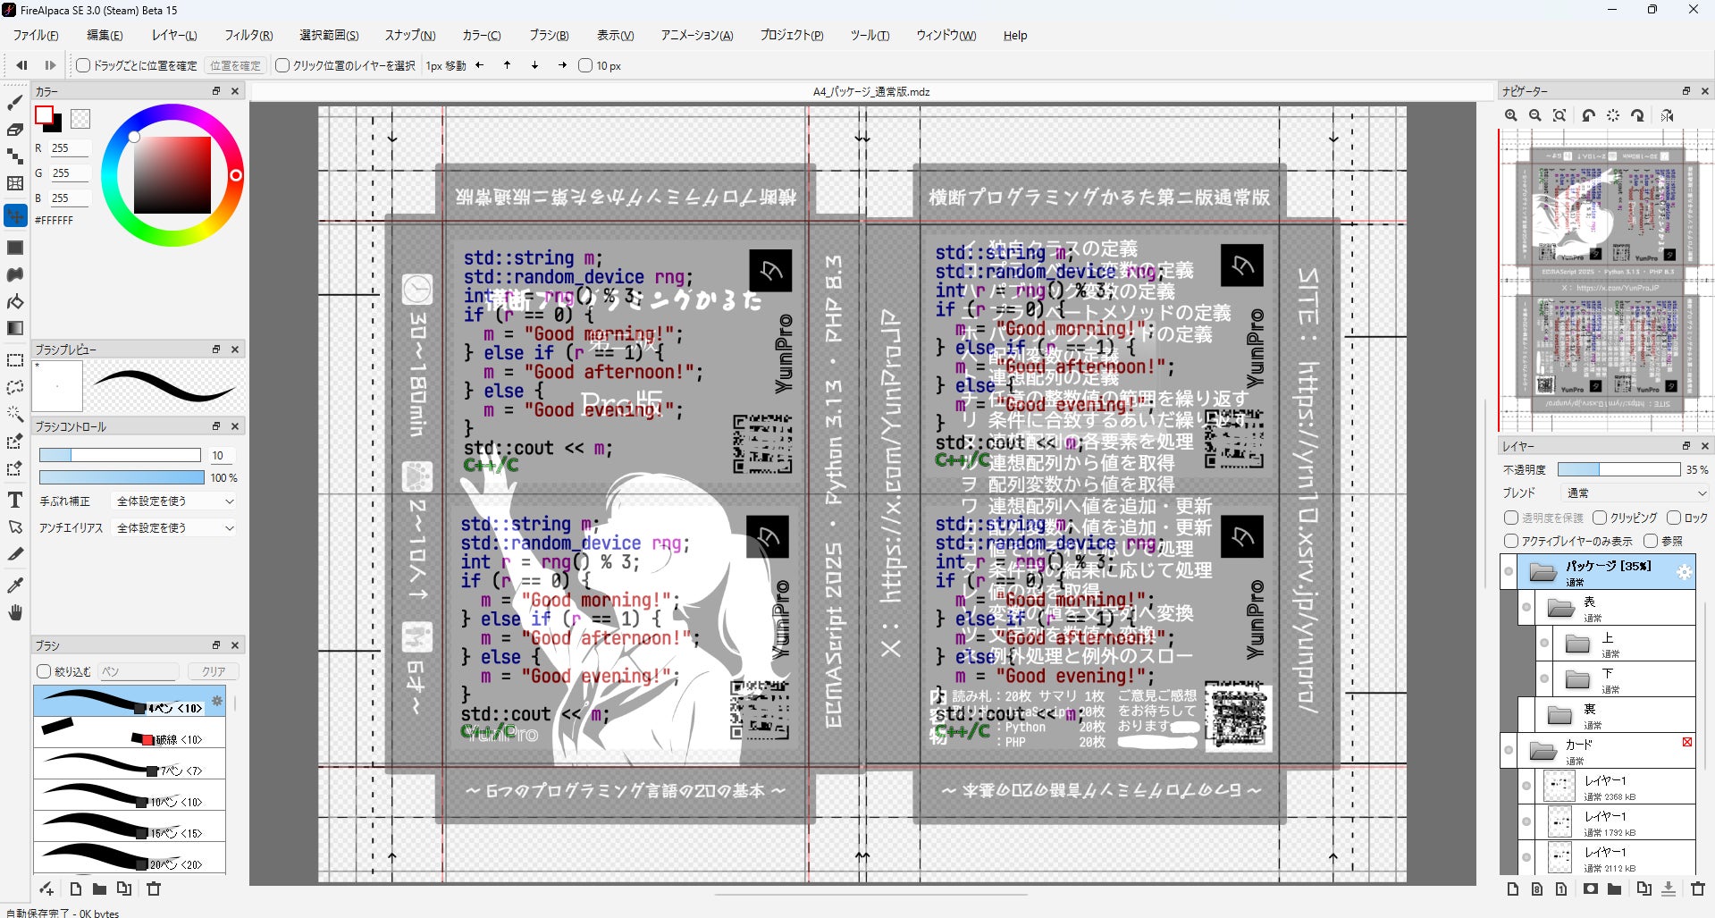
Task: Activate the Magic Wand selection tool
Action: pos(15,414)
